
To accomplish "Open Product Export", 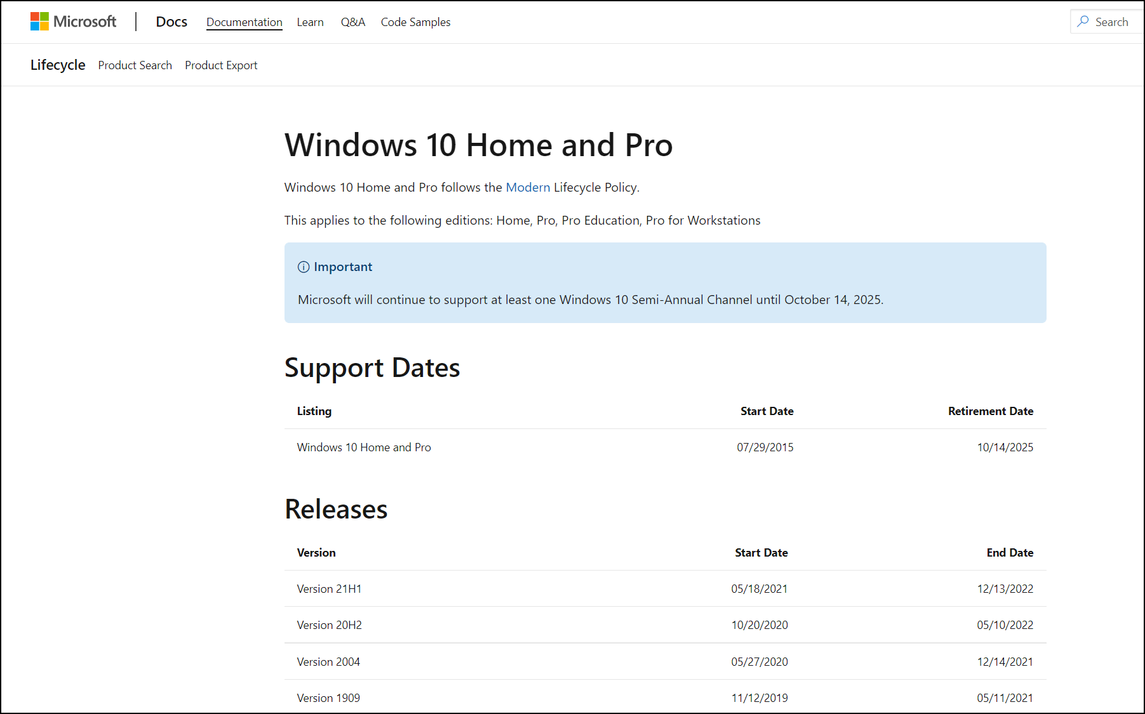I will (x=220, y=65).
